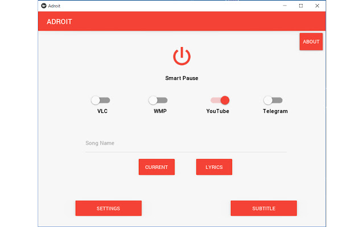
Task: Open the Subtitle button
Action: coord(264,208)
